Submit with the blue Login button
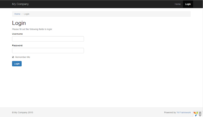203x117 pixels. click(17, 64)
